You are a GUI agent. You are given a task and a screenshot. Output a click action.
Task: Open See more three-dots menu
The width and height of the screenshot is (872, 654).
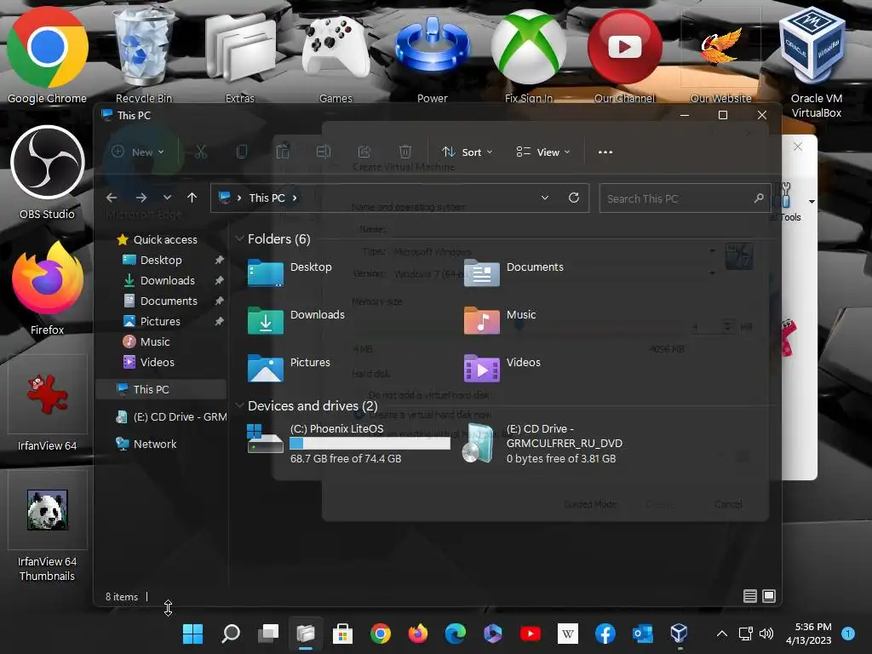(605, 152)
